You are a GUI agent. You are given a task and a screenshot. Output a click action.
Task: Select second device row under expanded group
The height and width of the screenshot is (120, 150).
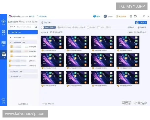[23, 51]
